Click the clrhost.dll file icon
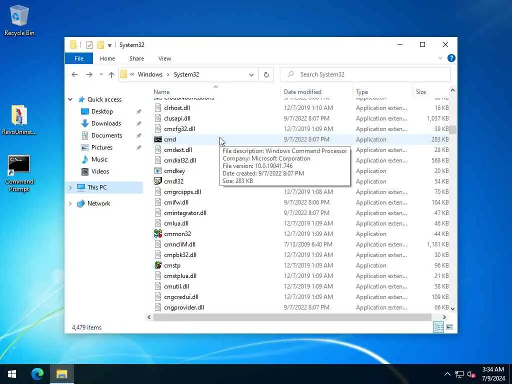 pyautogui.click(x=158, y=108)
